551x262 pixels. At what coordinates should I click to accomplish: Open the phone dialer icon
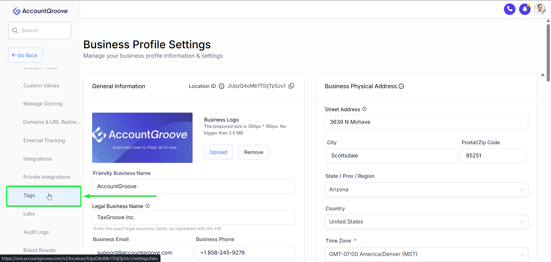[510, 9]
